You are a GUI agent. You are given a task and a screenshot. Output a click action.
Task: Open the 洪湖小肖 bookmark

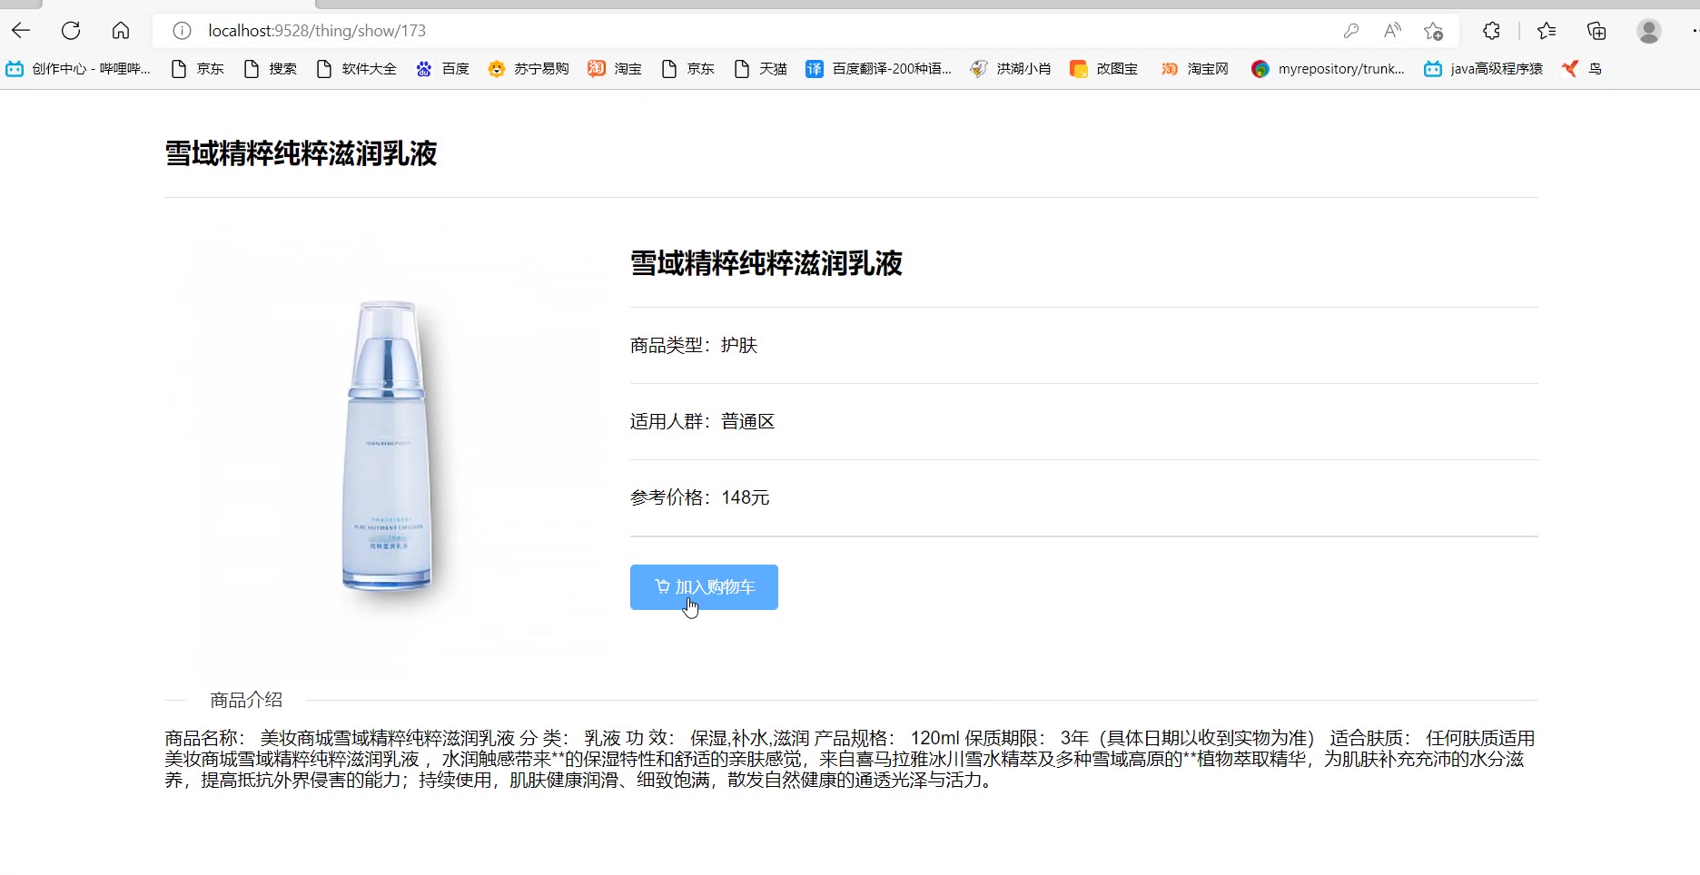coord(1010,69)
